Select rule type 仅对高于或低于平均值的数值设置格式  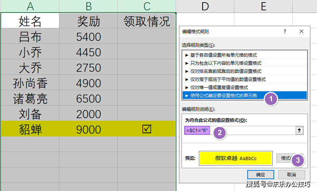[228, 79]
